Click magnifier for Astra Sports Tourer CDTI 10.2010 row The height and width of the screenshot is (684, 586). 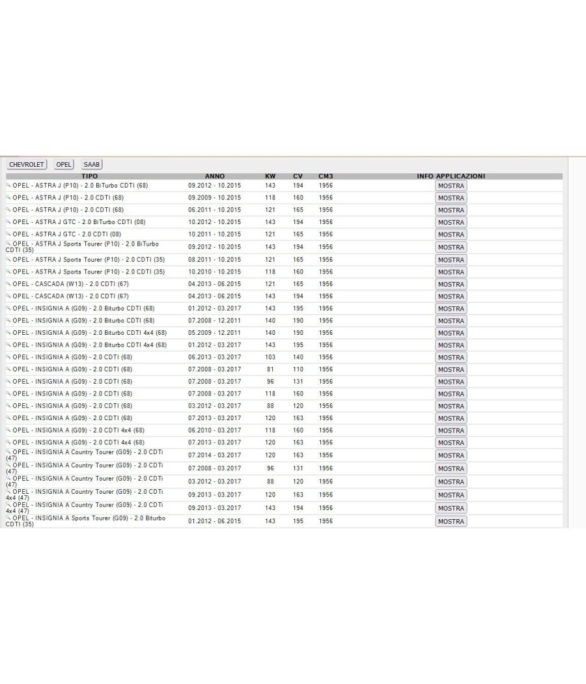click(x=8, y=272)
